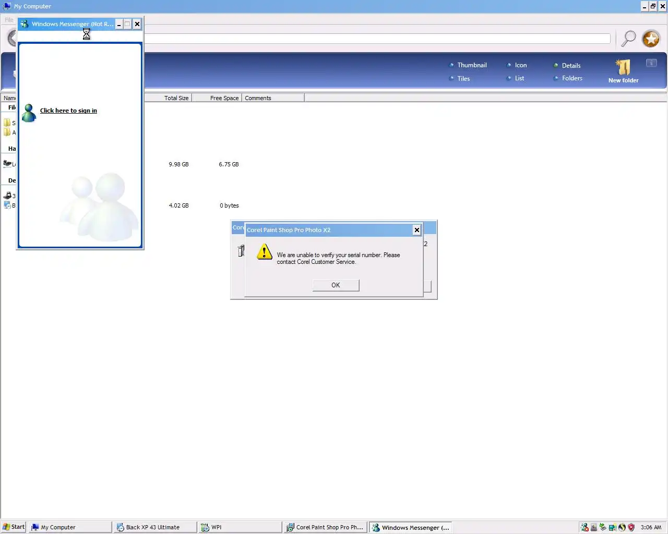Image resolution: width=668 pixels, height=534 pixels.
Task: Switch to Black XP 43 Ultimate taskbar button
Action: tap(156, 527)
